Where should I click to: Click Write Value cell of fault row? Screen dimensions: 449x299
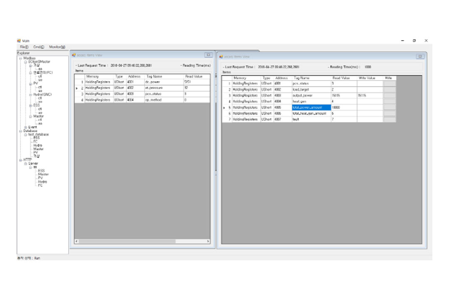[x=370, y=120]
